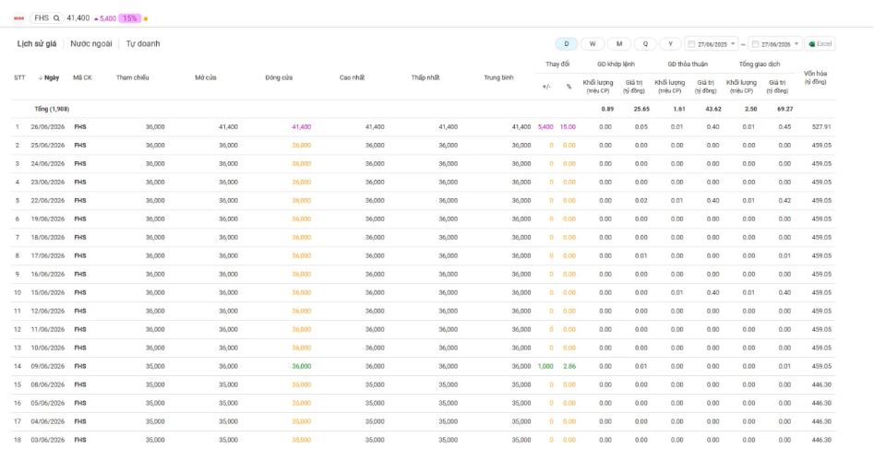Image resolution: width=874 pixels, height=449 pixels.
Task: Click date 09/06/2026 in row 14
Action: (x=48, y=366)
